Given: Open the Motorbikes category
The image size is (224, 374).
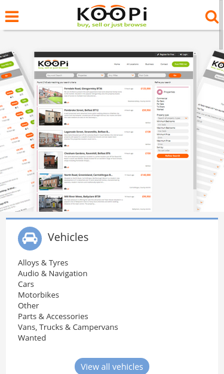Looking at the screenshot, I should [x=38, y=295].
